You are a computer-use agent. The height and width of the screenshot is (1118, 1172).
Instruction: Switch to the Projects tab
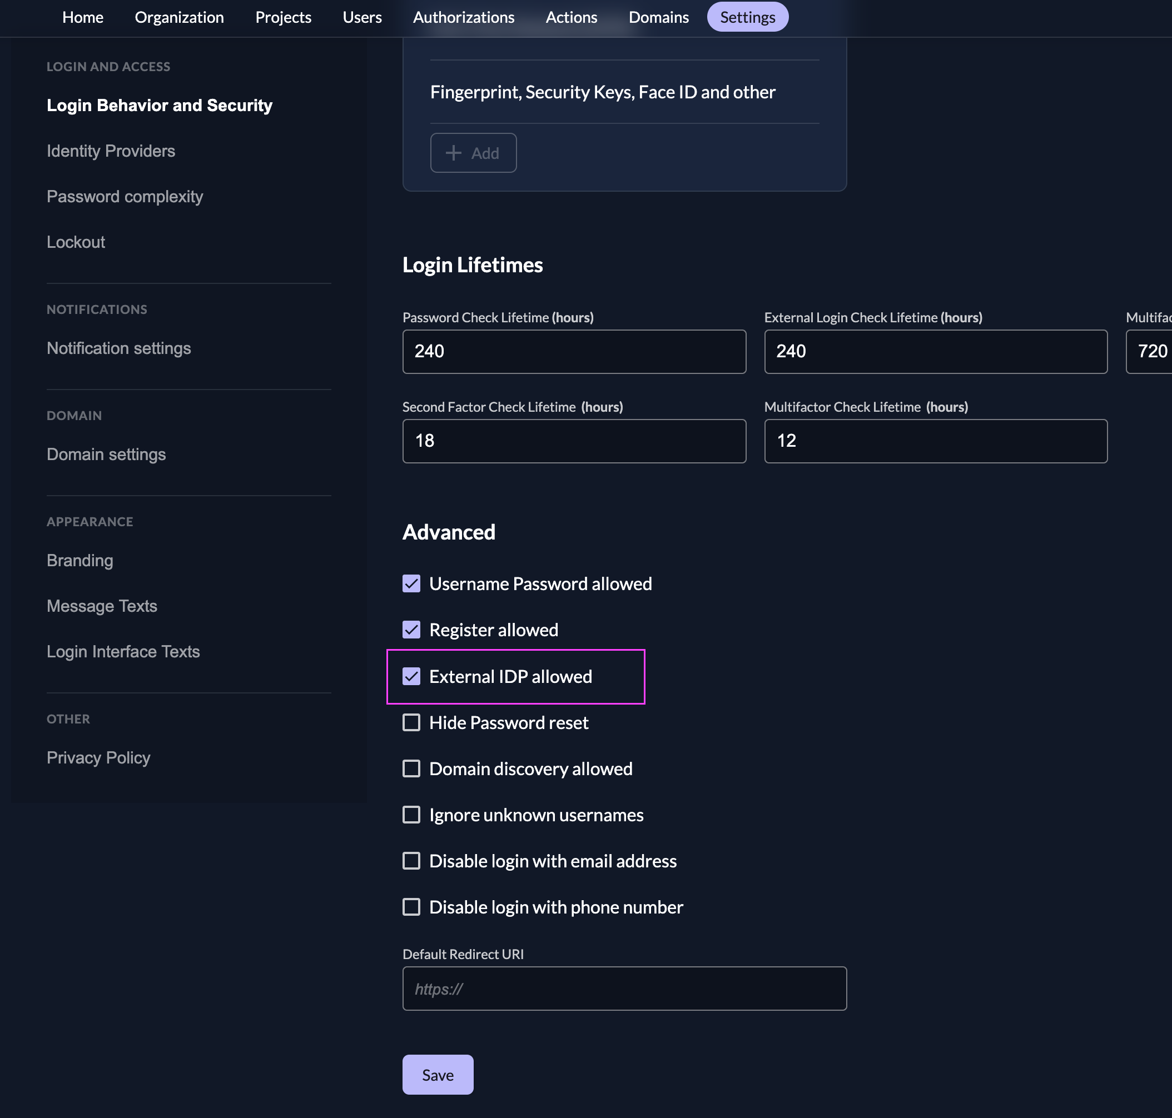(283, 17)
